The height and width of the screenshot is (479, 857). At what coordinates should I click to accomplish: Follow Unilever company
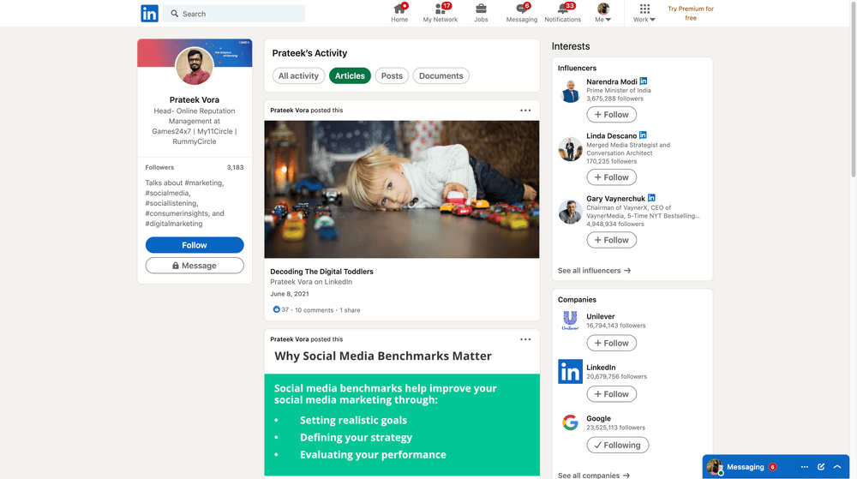(611, 343)
